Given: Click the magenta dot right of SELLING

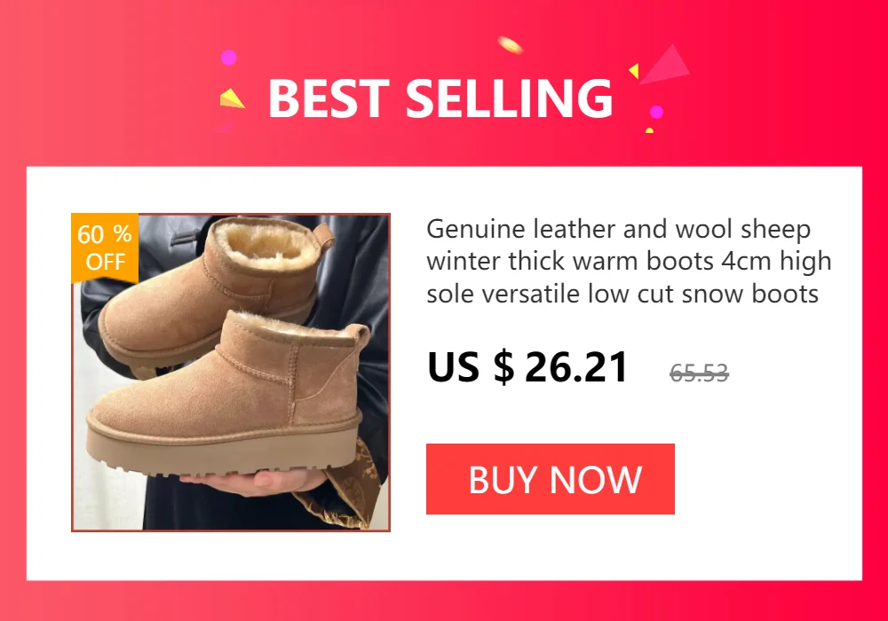Looking at the screenshot, I should tap(656, 112).
